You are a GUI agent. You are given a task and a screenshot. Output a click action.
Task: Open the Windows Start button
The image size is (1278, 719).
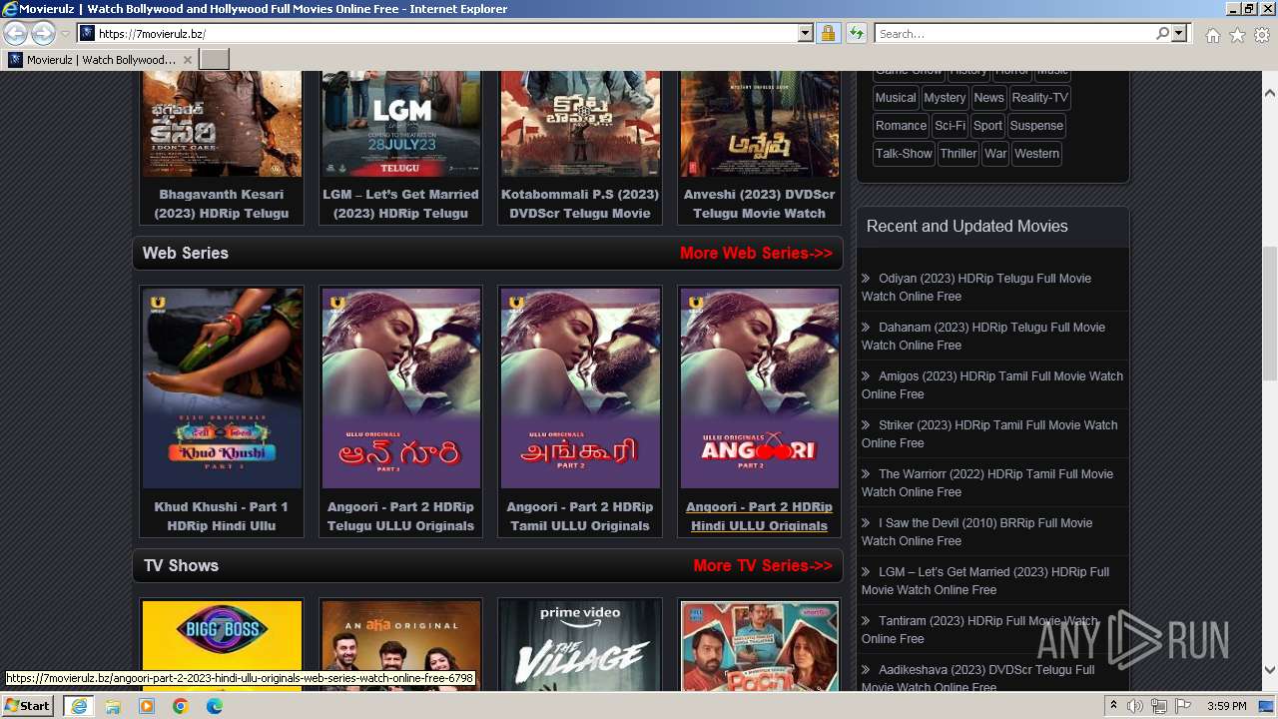coord(27,706)
